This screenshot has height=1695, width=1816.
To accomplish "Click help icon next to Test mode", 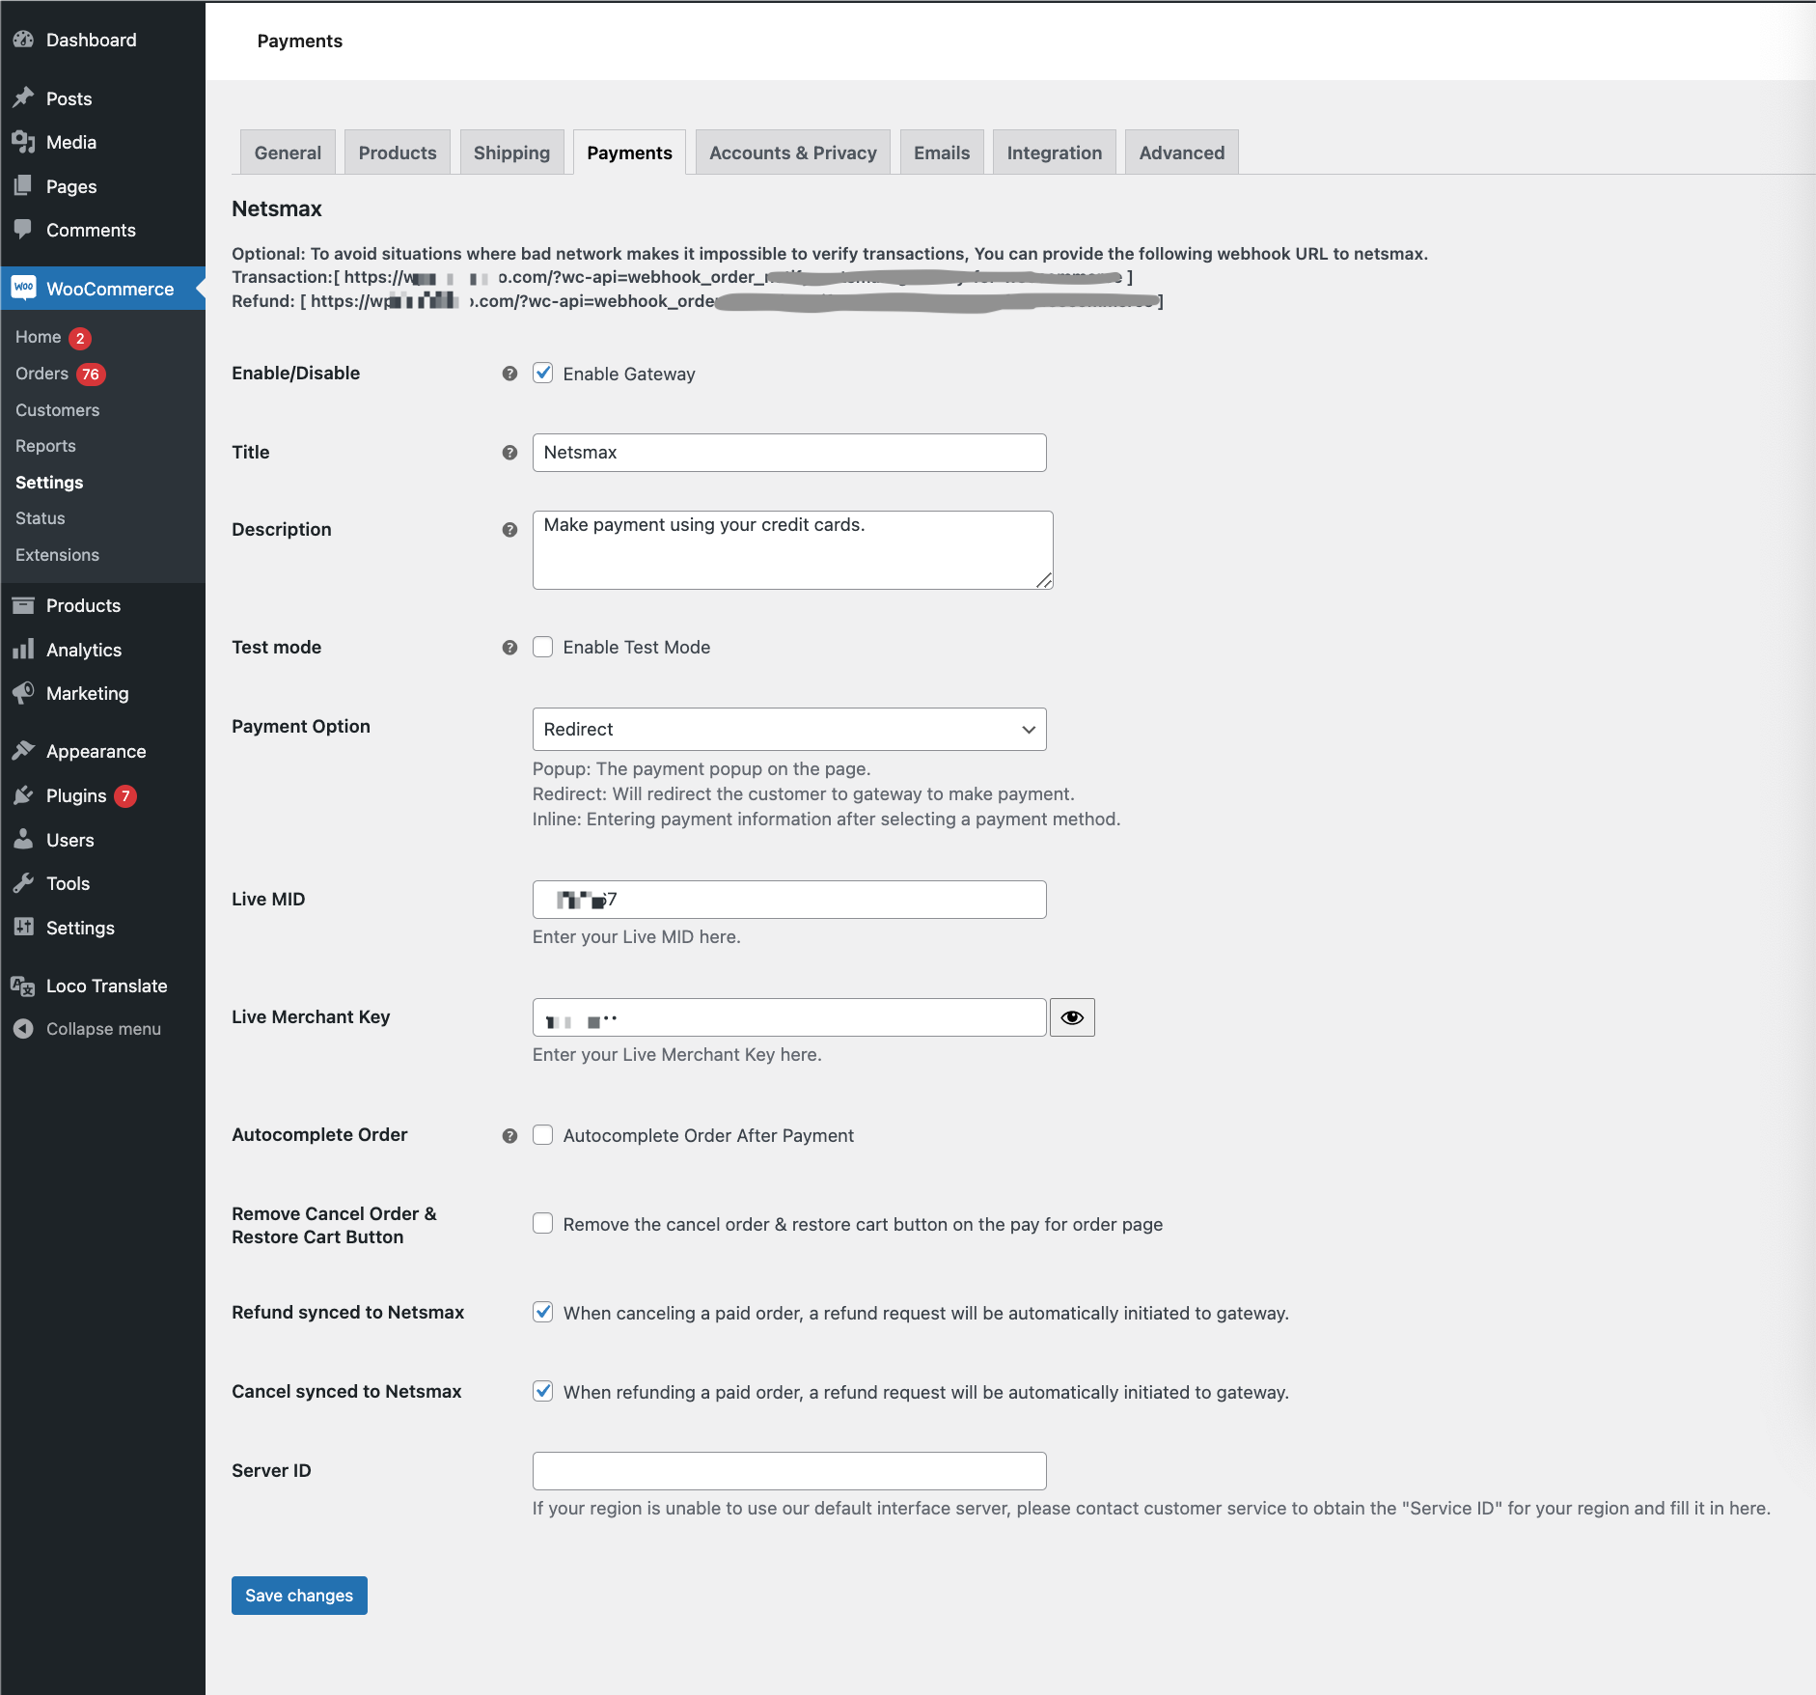I will pos(509,648).
